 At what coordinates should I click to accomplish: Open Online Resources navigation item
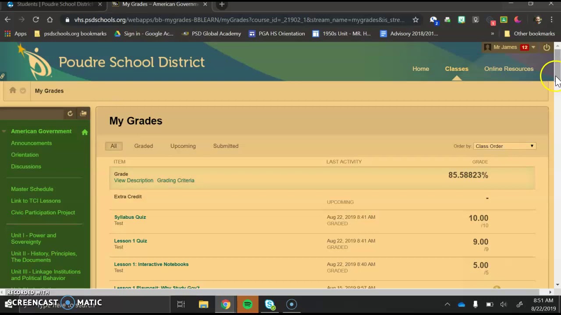click(509, 69)
